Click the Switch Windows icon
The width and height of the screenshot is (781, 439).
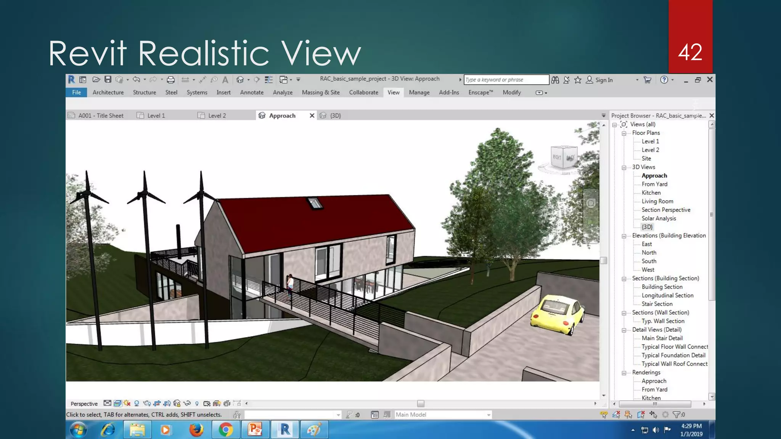(283, 80)
